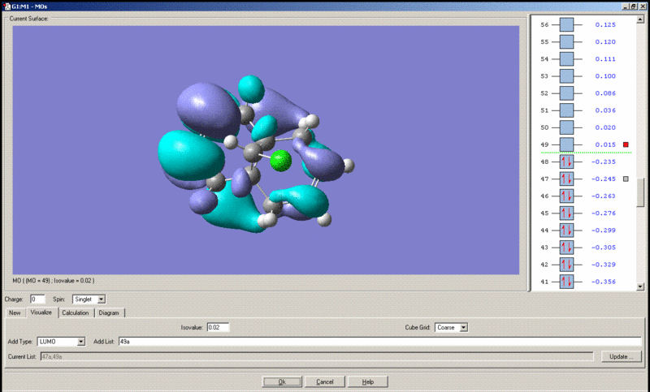The image size is (650, 392).
Task: Switch to the Visualize tab
Action: (41, 312)
